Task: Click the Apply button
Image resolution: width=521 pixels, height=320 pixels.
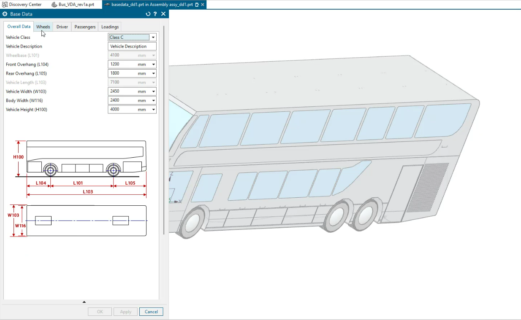Action: tap(125, 312)
